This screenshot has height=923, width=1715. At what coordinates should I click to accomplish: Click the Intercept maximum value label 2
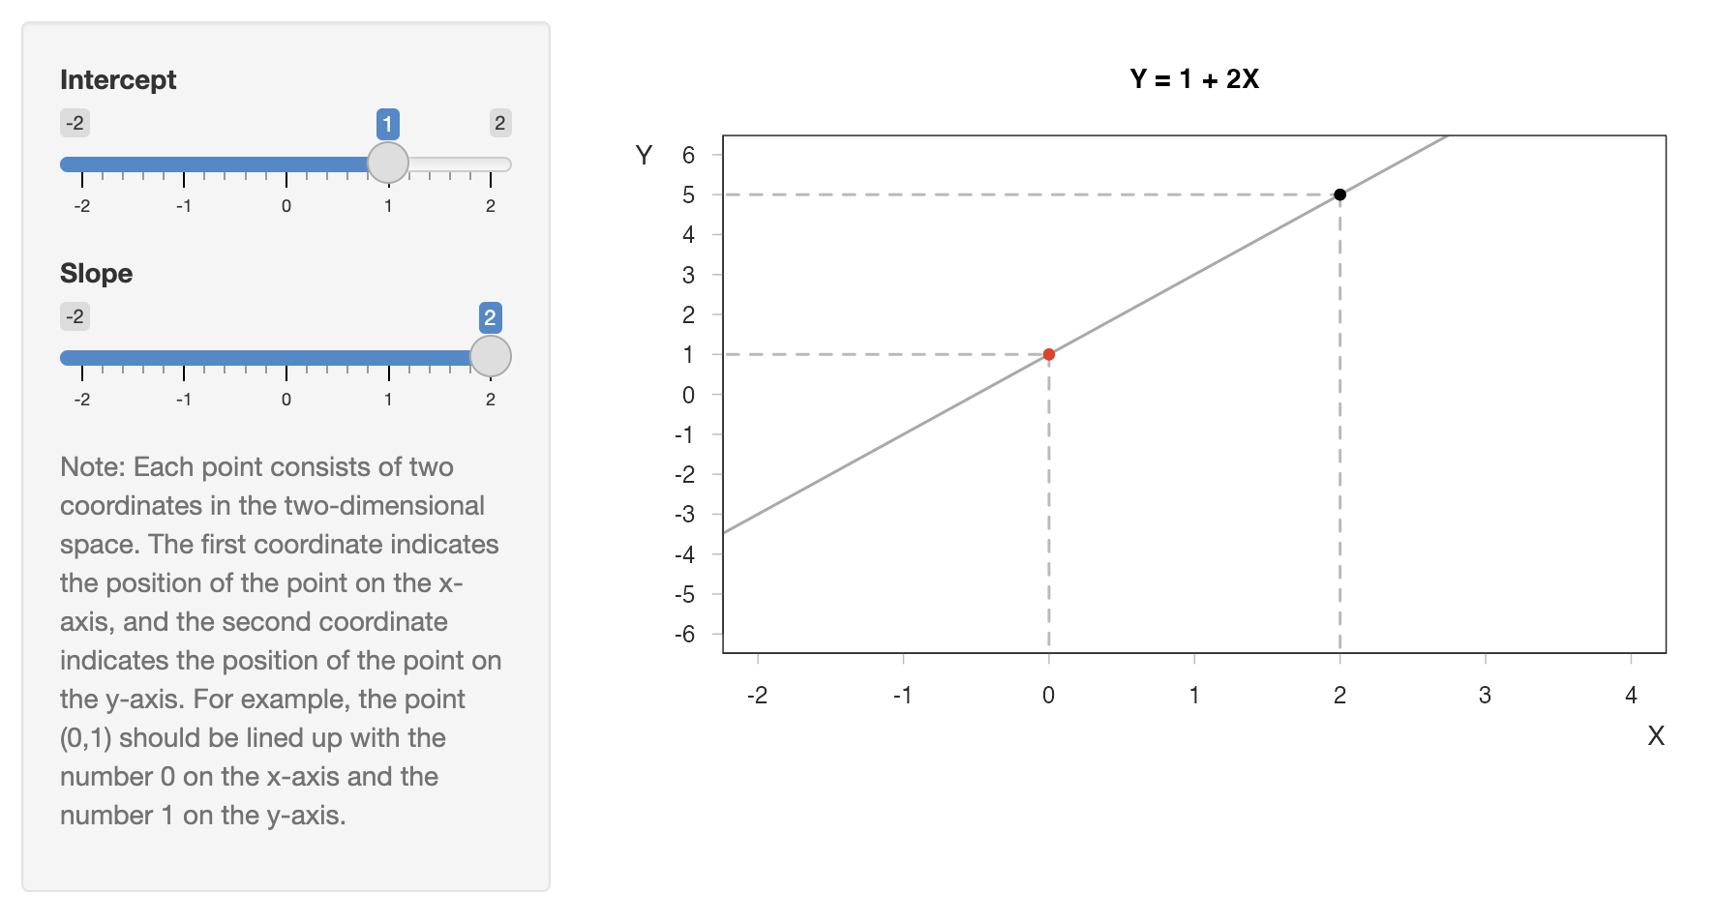pyautogui.click(x=499, y=123)
